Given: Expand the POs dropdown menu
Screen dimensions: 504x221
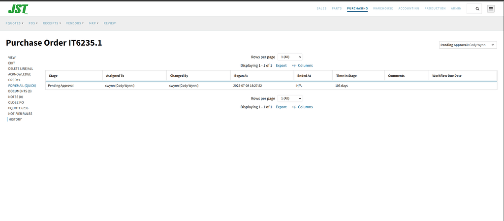Looking at the screenshot, I should (33, 24).
